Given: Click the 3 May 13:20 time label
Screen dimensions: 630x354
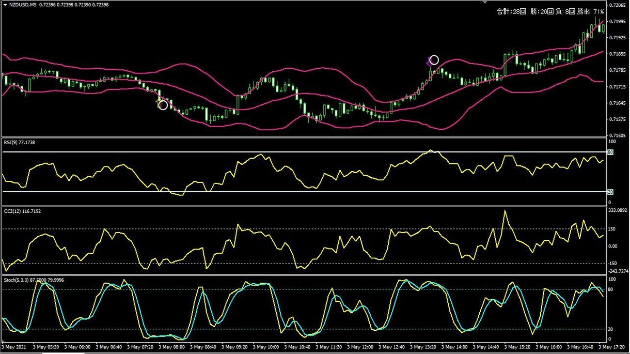Looking at the screenshot, I should 422,347.
